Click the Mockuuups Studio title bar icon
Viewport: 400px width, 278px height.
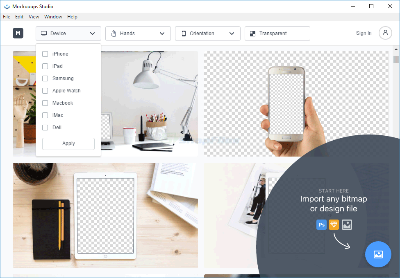tap(7, 7)
